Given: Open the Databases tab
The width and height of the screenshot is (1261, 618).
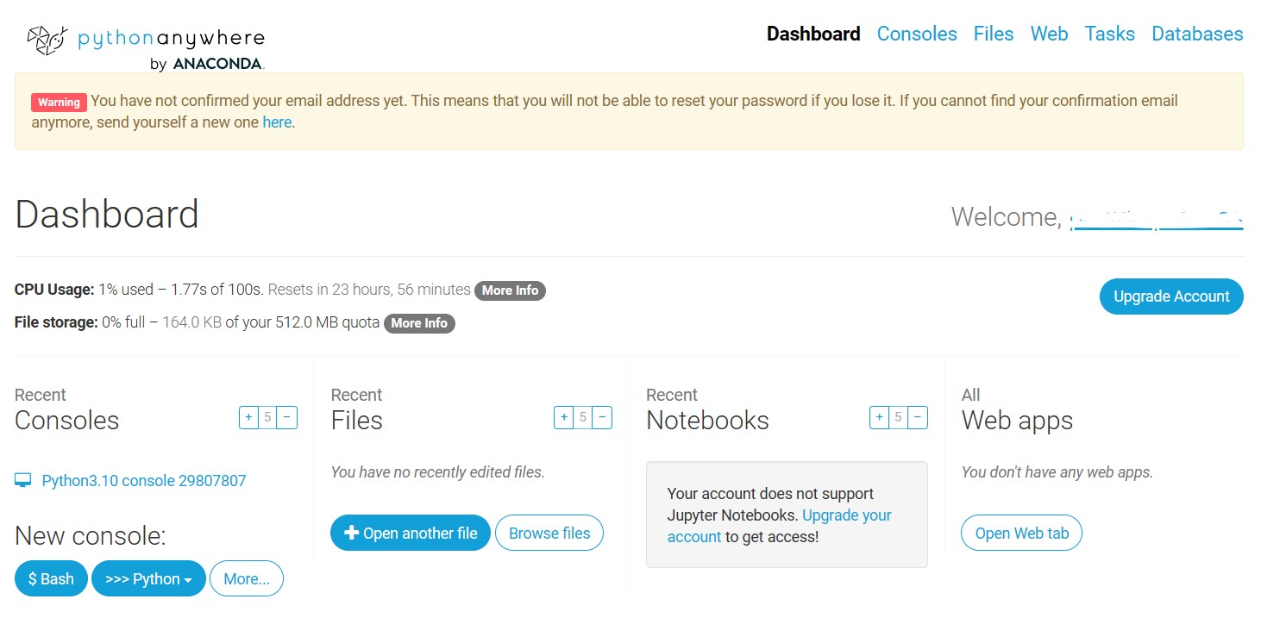Looking at the screenshot, I should click(1197, 34).
